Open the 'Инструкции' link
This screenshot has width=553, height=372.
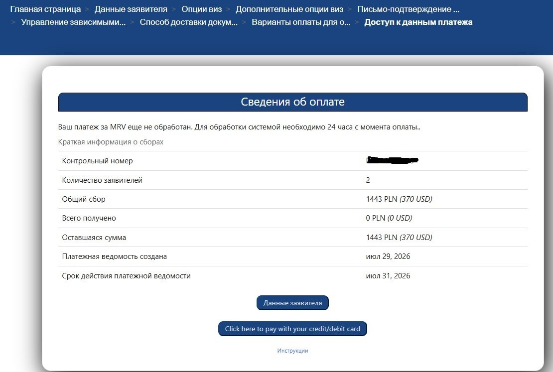tap(292, 351)
